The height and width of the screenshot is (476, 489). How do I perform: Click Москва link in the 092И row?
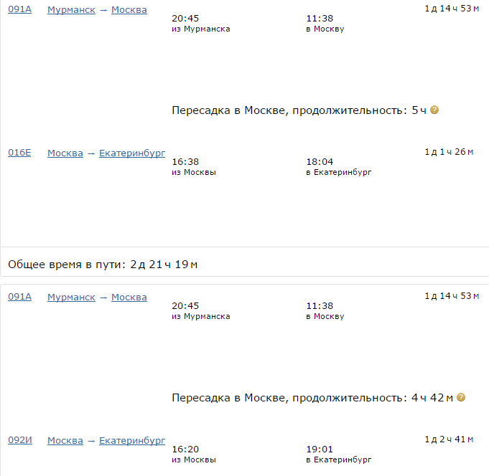click(65, 440)
